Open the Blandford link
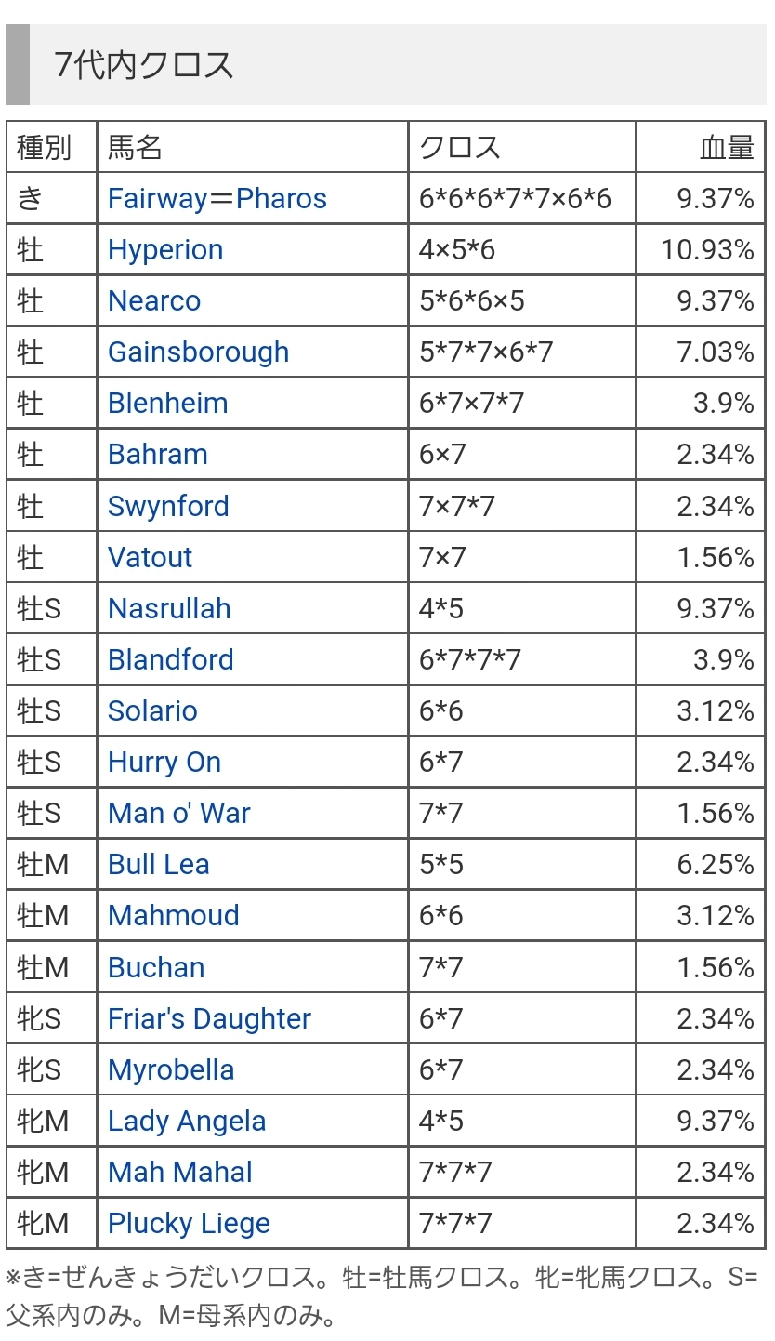The width and height of the screenshot is (775, 1341). (171, 660)
